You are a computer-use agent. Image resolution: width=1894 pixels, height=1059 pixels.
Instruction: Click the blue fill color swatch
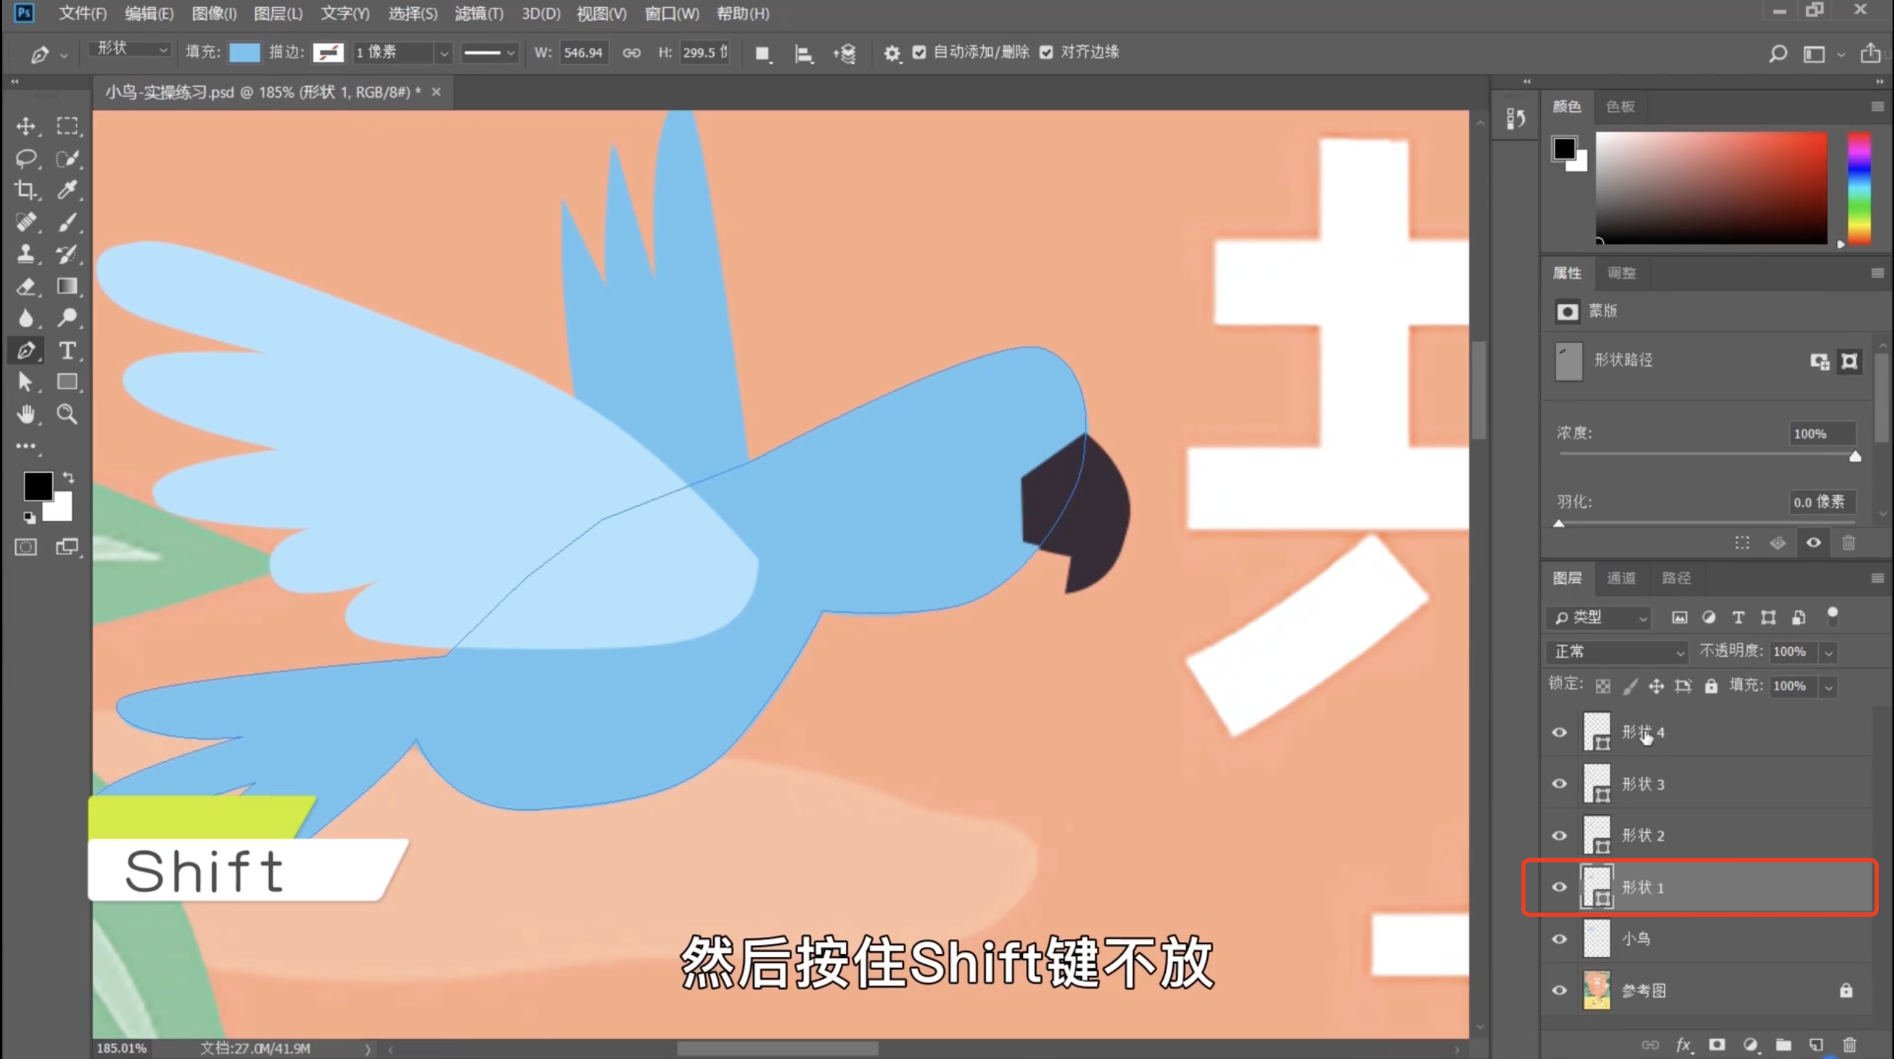pos(244,52)
